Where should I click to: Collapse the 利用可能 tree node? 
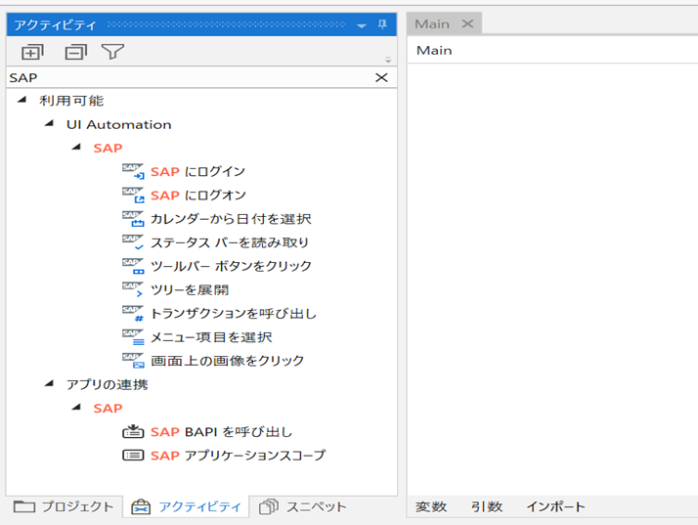22,100
